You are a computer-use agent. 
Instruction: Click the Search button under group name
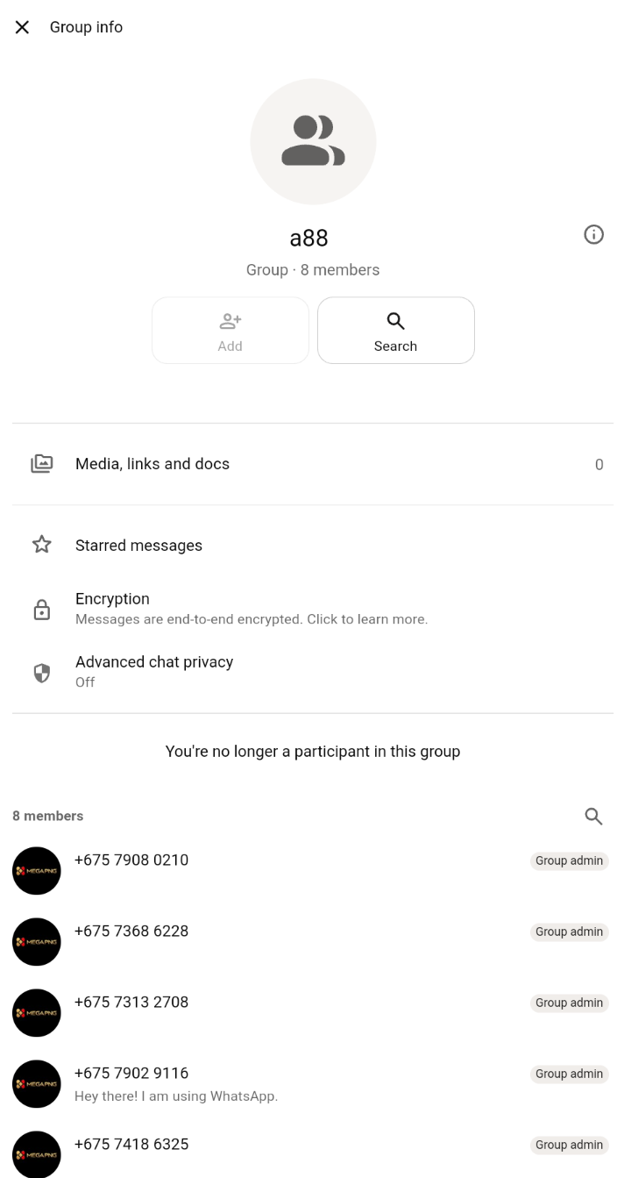tap(396, 330)
